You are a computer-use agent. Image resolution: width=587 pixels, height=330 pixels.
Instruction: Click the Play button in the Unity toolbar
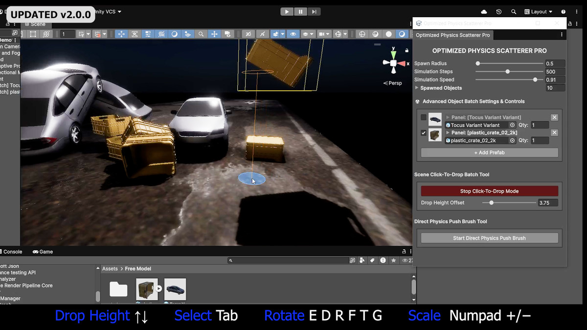click(x=287, y=12)
